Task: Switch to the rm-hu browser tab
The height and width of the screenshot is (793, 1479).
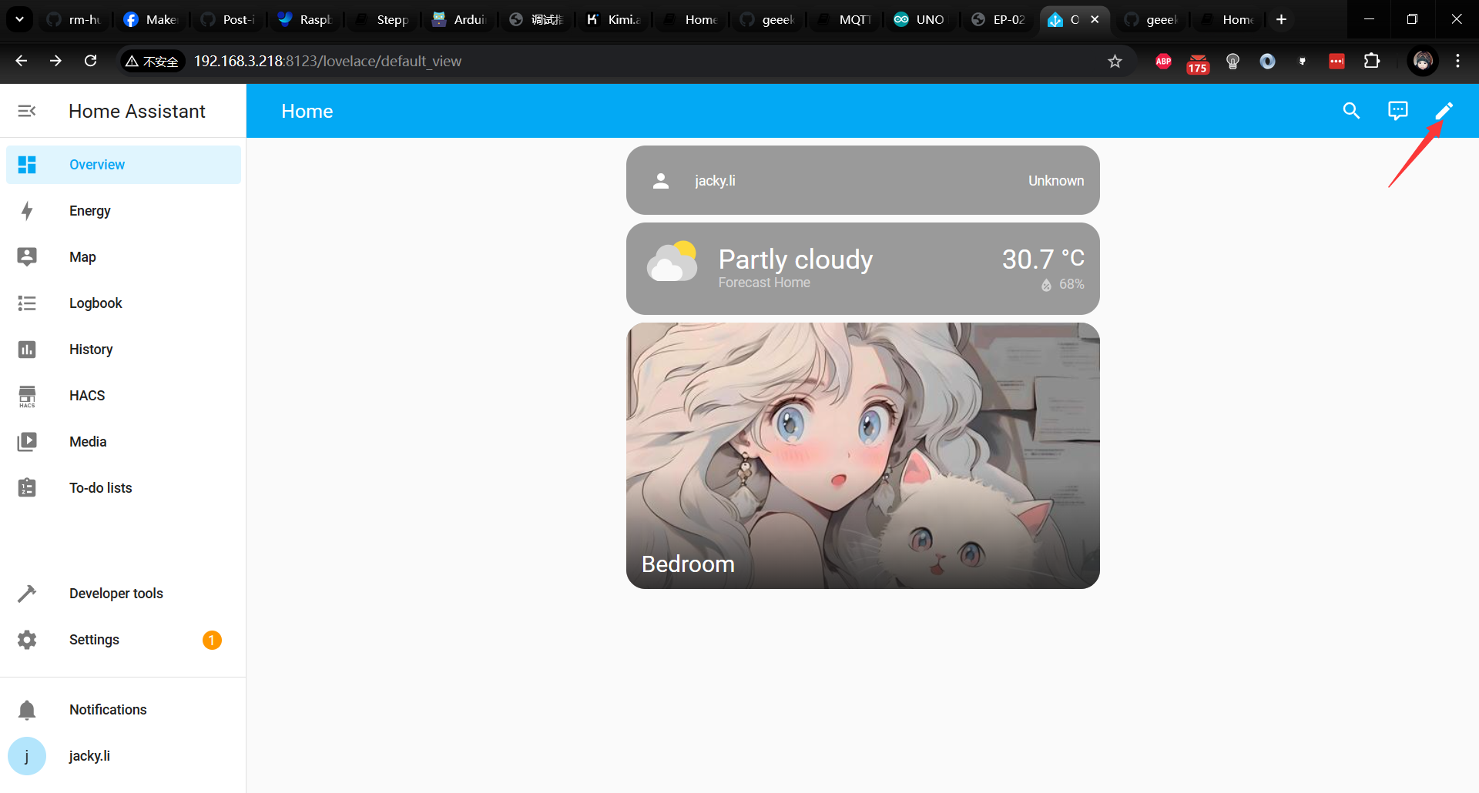Action: [74, 19]
